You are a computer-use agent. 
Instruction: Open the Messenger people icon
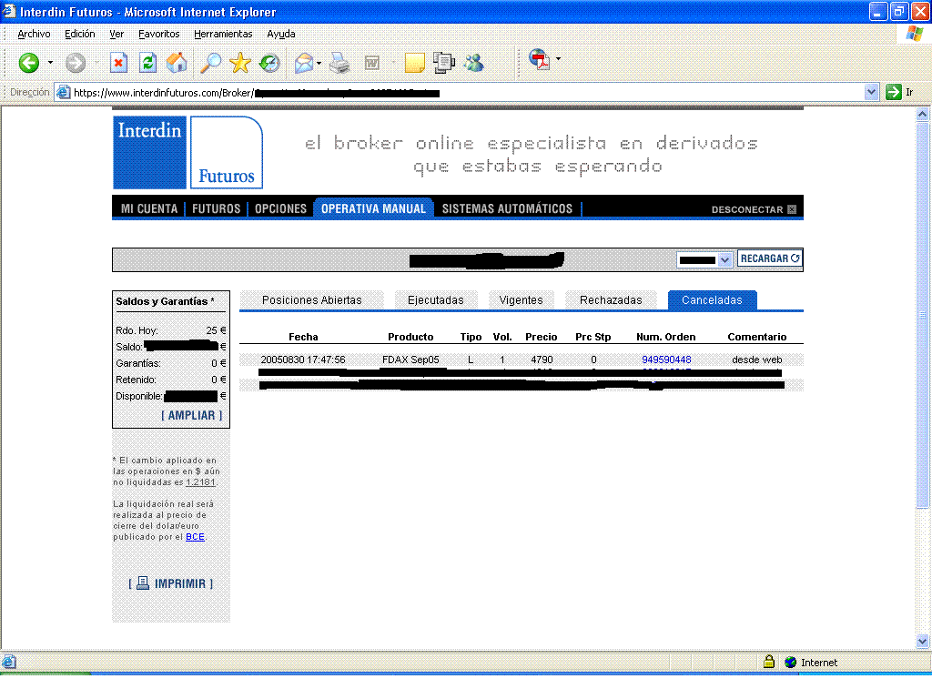tap(473, 63)
